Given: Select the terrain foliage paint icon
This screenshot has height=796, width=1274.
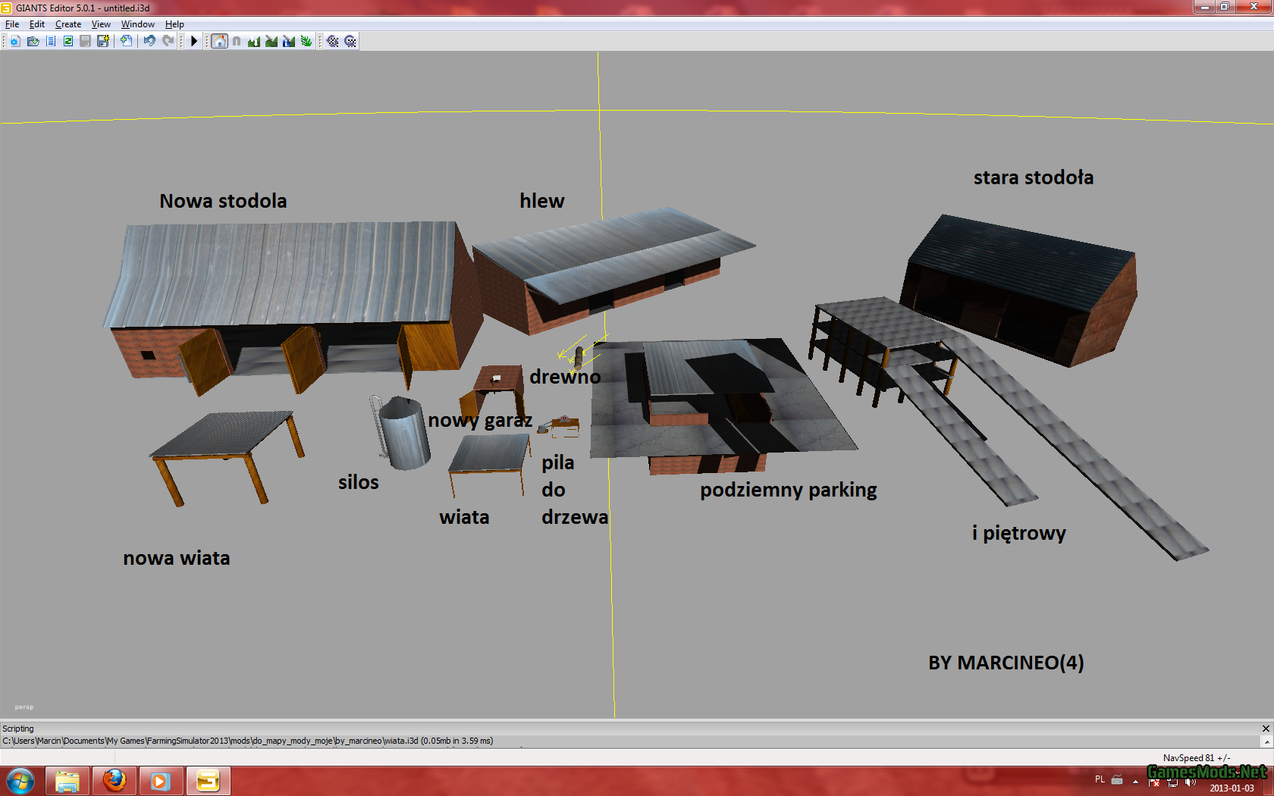Looking at the screenshot, I should [x=306, y=41].
